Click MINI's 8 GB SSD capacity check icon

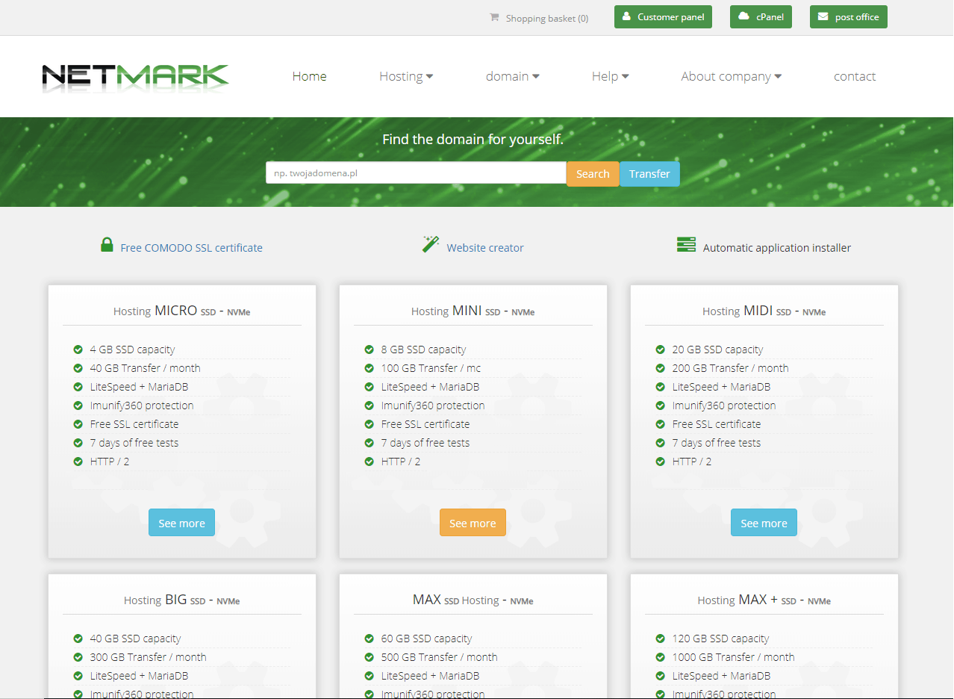[x=369, y=349]
